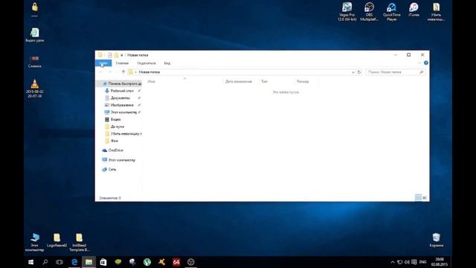
Task: Select the InkBleed Template desktop folder
Action: (80, 242)
